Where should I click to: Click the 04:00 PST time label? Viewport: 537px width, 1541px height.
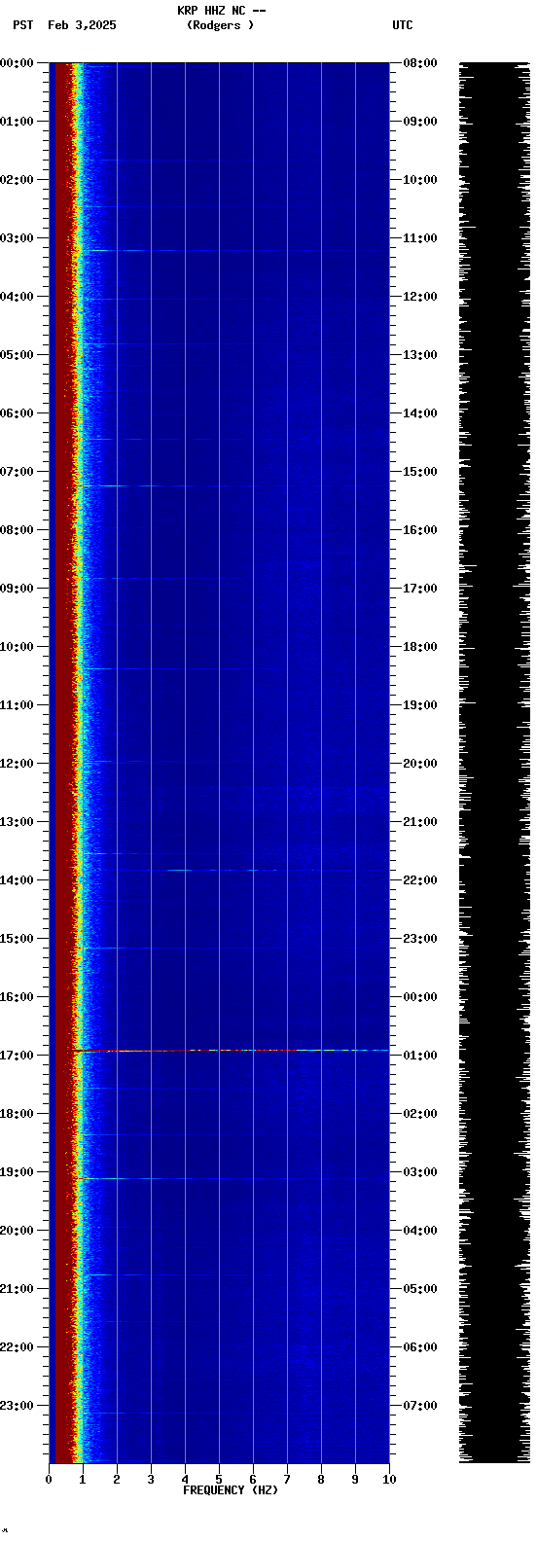(17, 297)
